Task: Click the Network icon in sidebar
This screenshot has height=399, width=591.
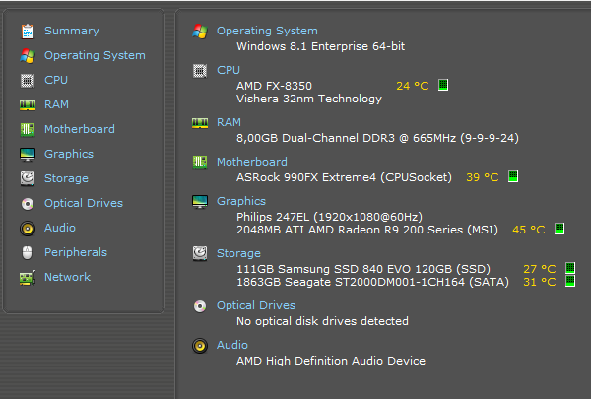Action: [27, 277]
